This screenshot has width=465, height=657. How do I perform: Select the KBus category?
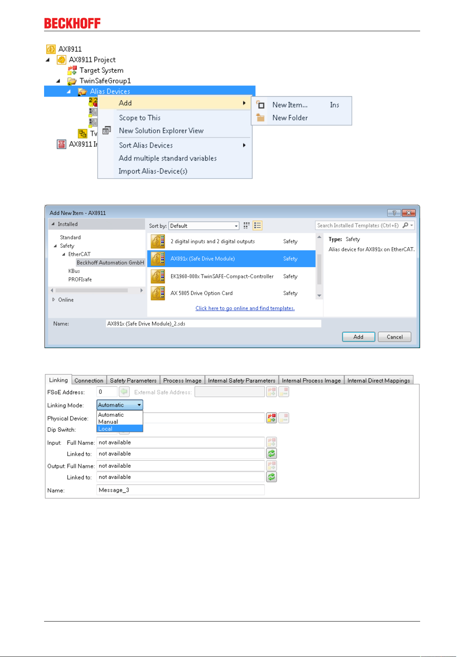point(74,271)
